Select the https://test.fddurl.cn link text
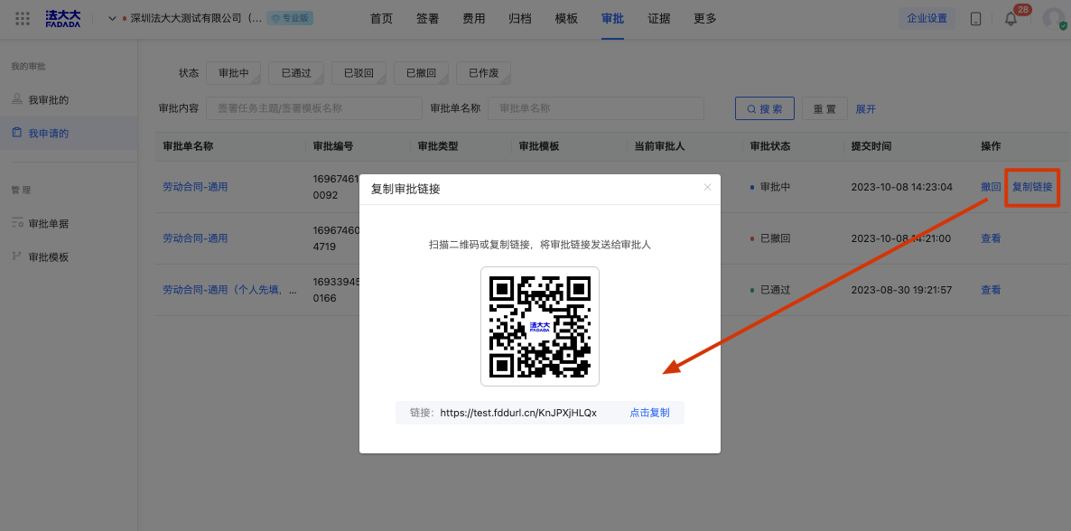 coord(518,413)
